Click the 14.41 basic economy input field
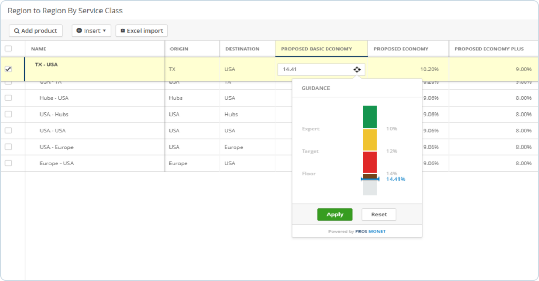Image resolution: width=539 pixels, height=281 pixels. 315,69
